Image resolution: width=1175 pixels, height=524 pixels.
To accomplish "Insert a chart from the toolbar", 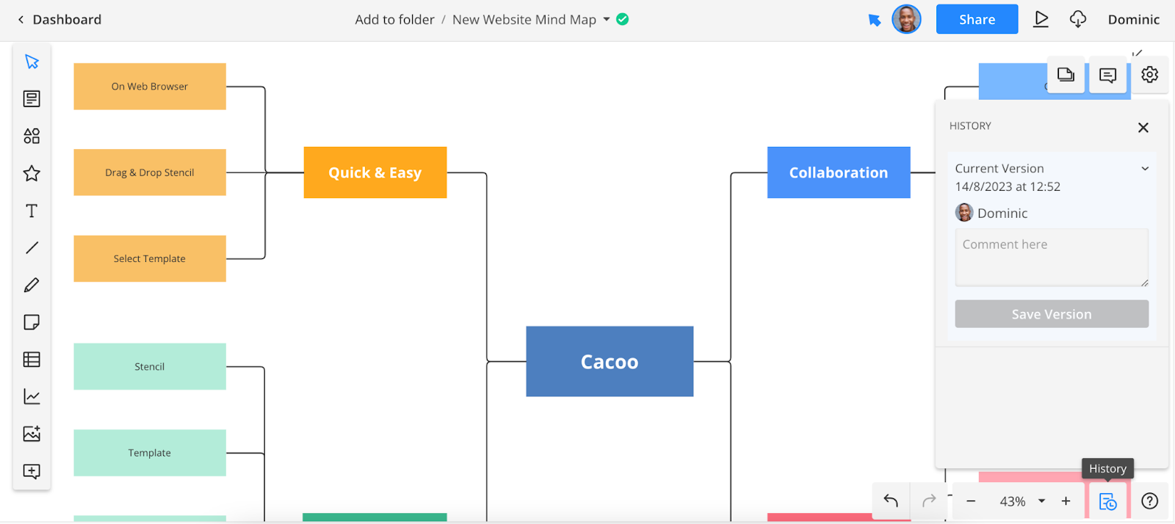I will [32, 397].
